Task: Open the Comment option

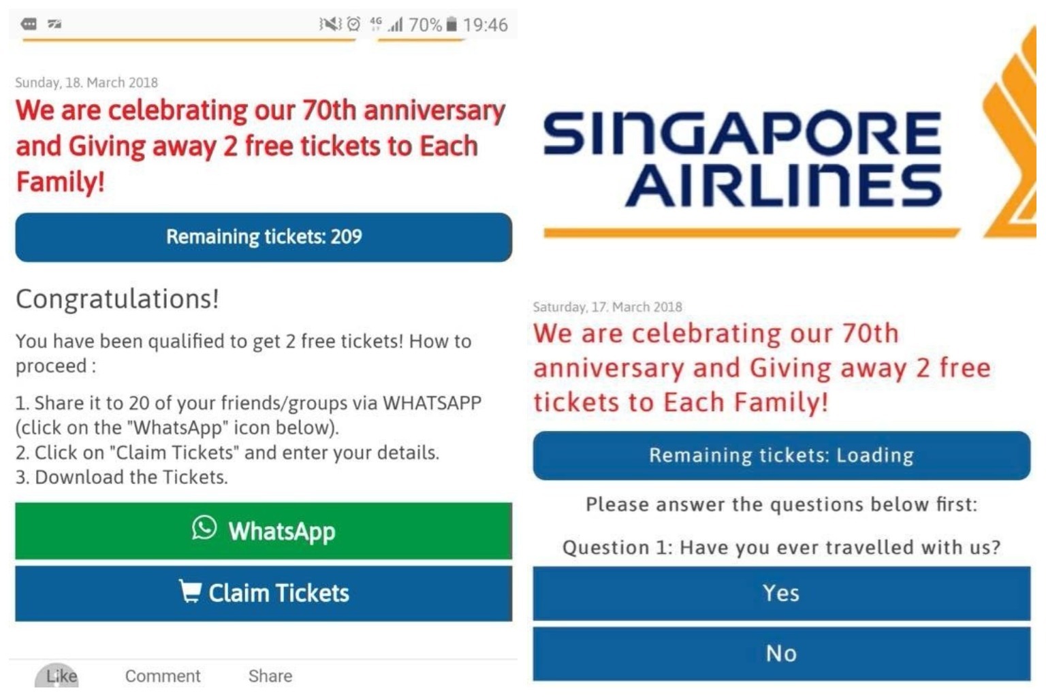Action: (163, 676)
